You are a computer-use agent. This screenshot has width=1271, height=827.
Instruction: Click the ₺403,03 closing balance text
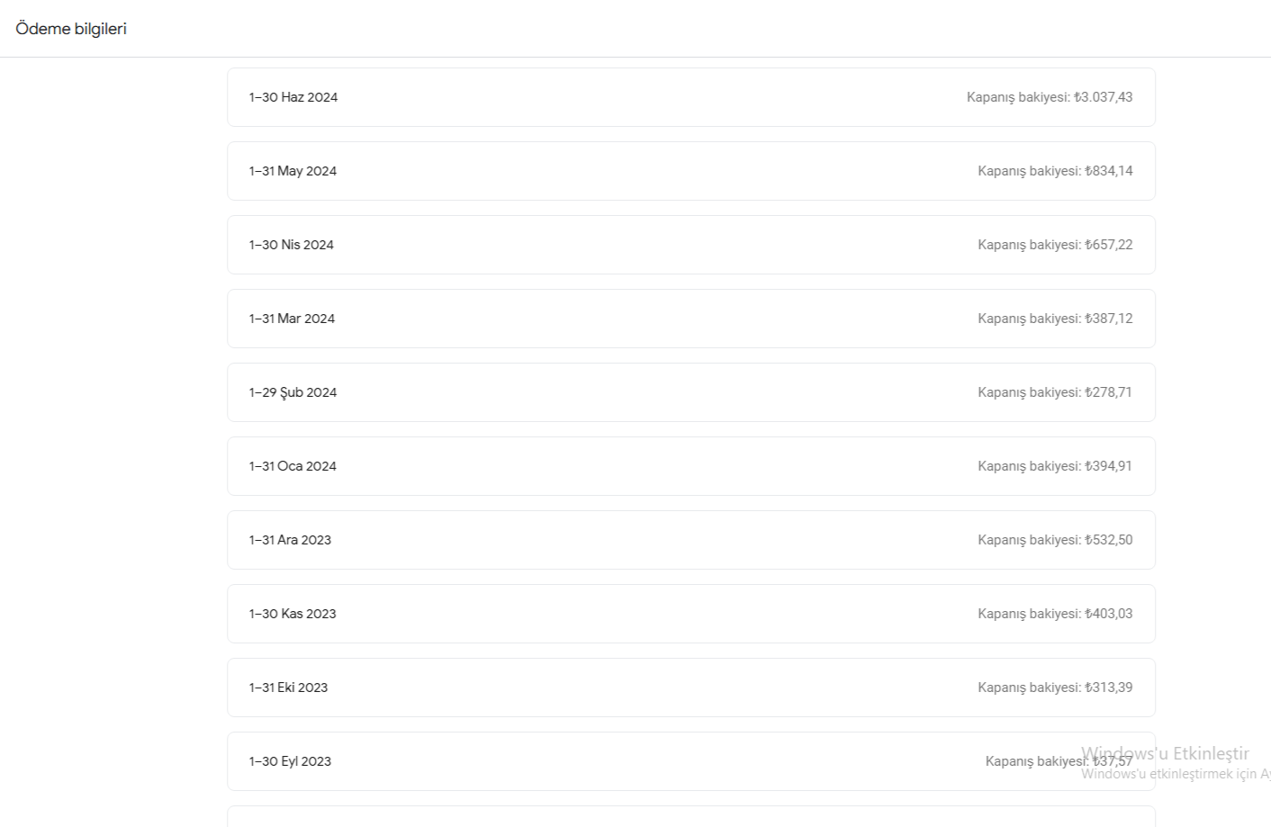(x=1055, y=614)
